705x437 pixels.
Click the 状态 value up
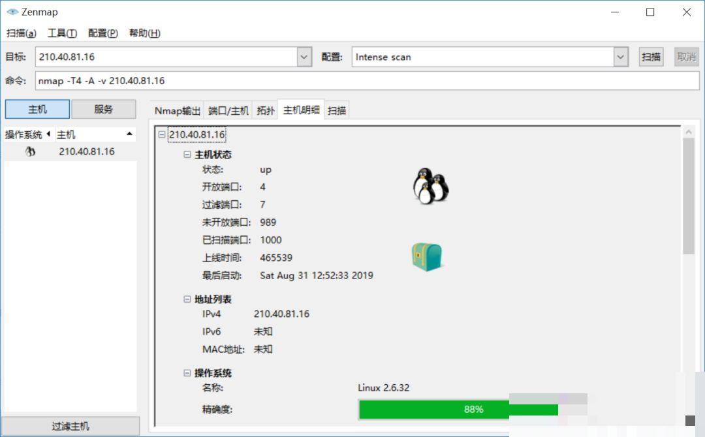[265, 170]
